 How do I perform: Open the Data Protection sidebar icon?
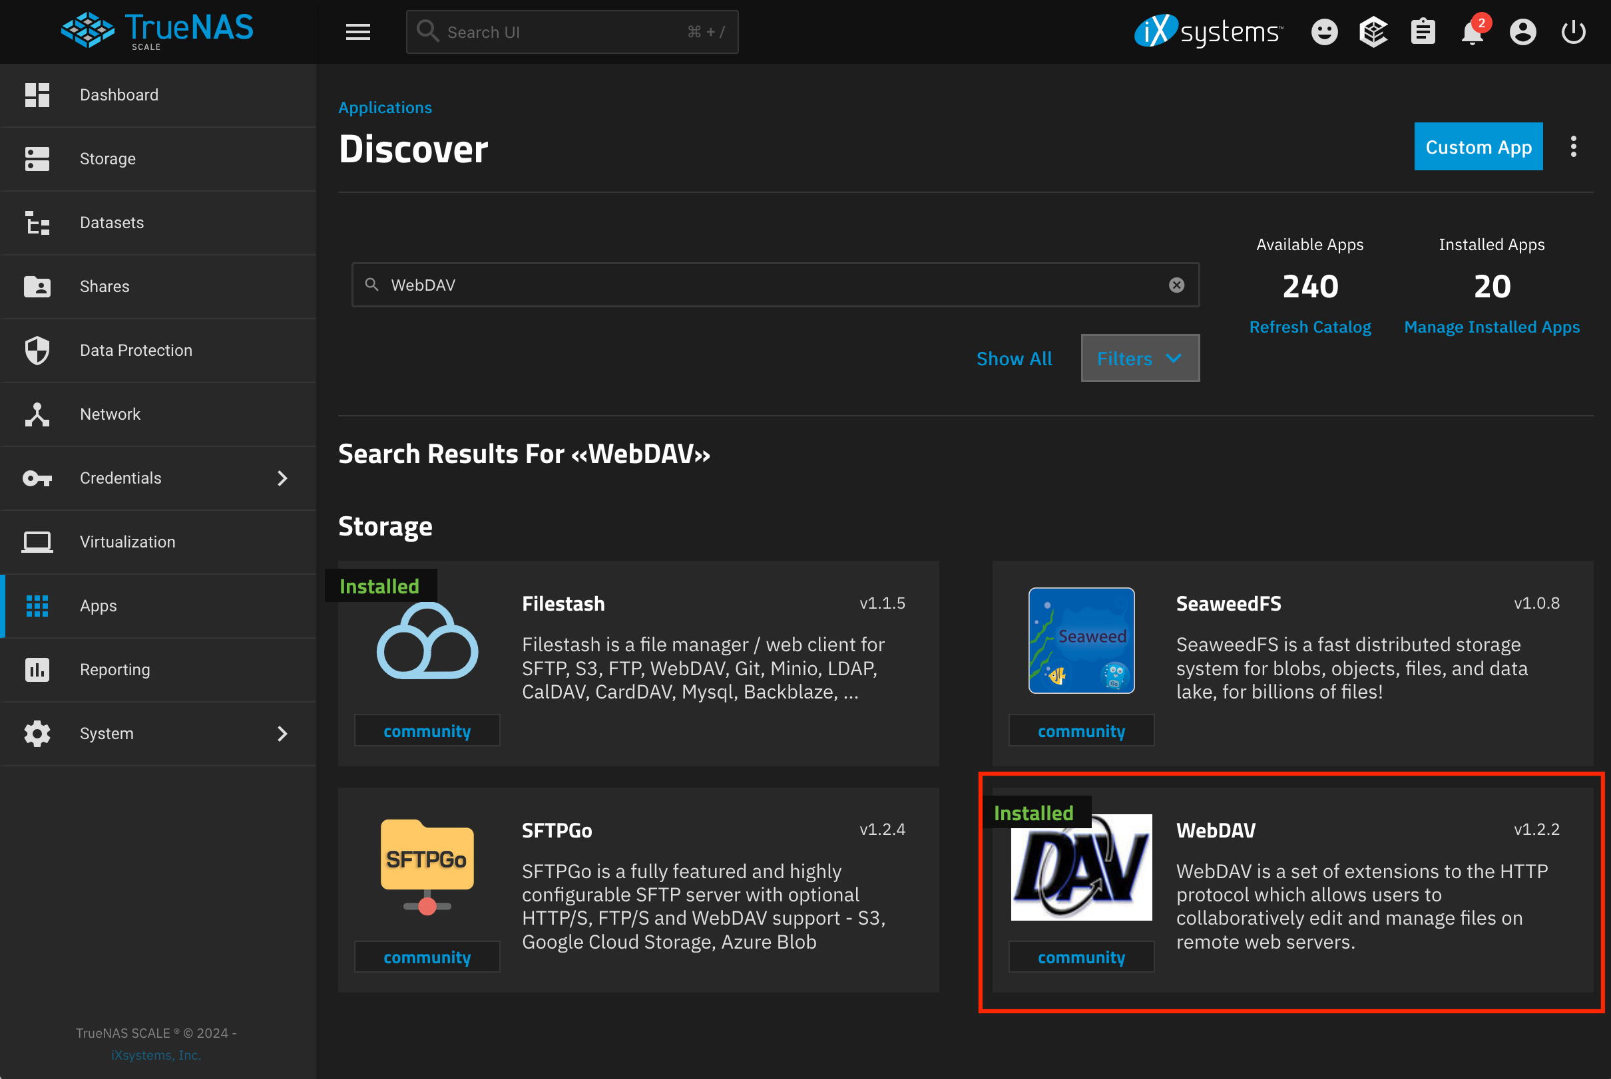point(37,351)
